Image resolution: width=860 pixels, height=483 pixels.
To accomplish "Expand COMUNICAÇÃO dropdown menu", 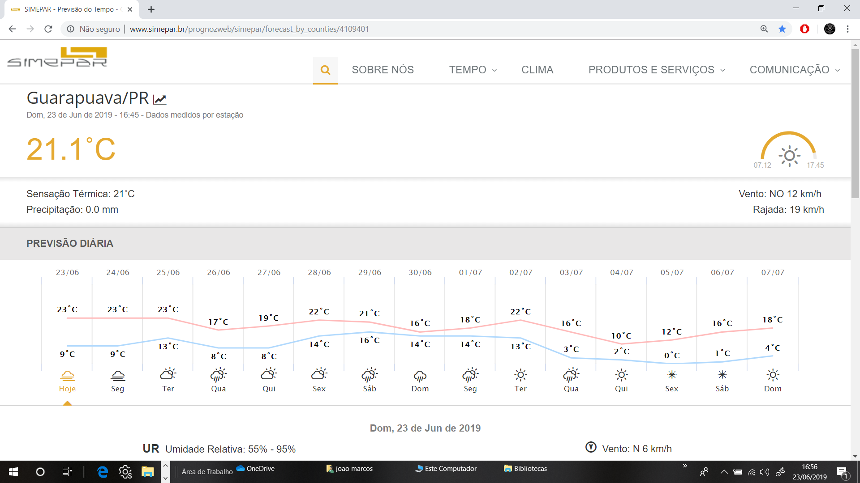I will tap(795, 70).
